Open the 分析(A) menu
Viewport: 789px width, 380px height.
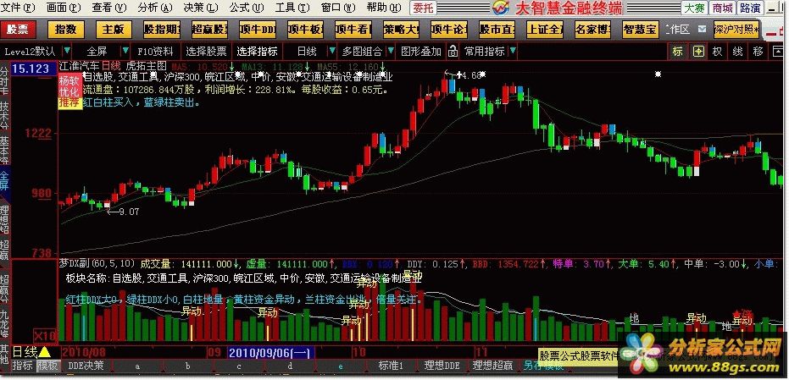click(x=155, y=8)
